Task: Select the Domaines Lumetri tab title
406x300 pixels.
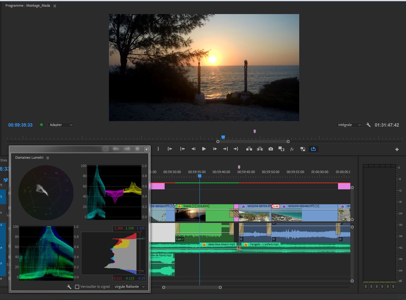Action: pyautogui.click(x=29, y=157)
